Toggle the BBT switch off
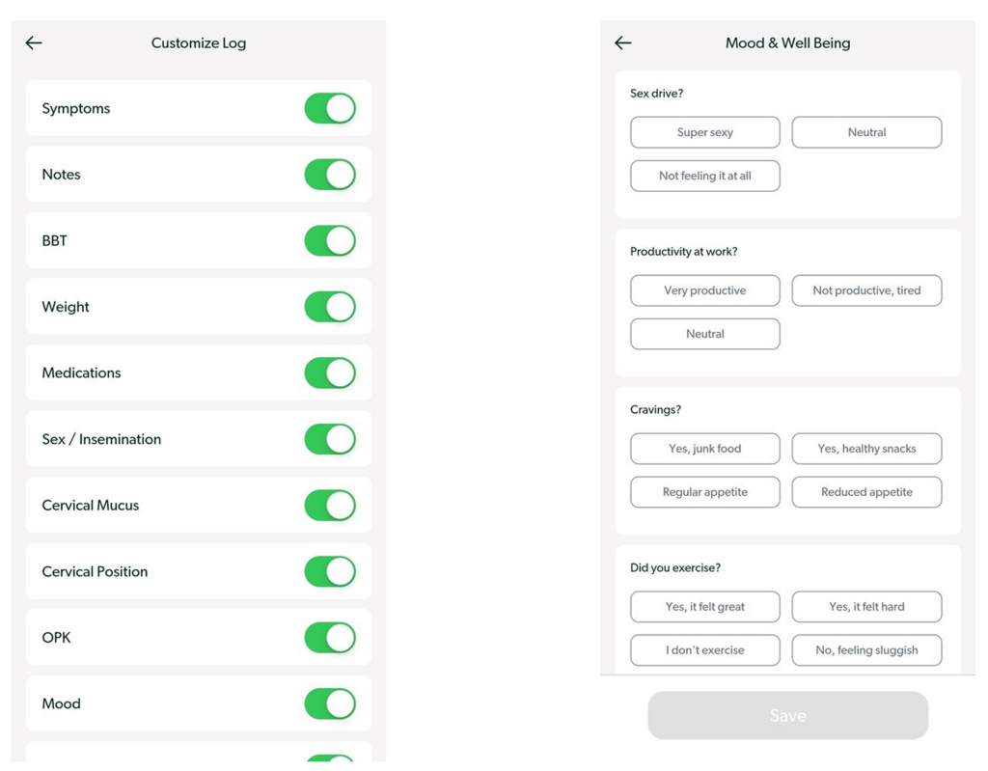988x771 pixels. pos(330,241)
